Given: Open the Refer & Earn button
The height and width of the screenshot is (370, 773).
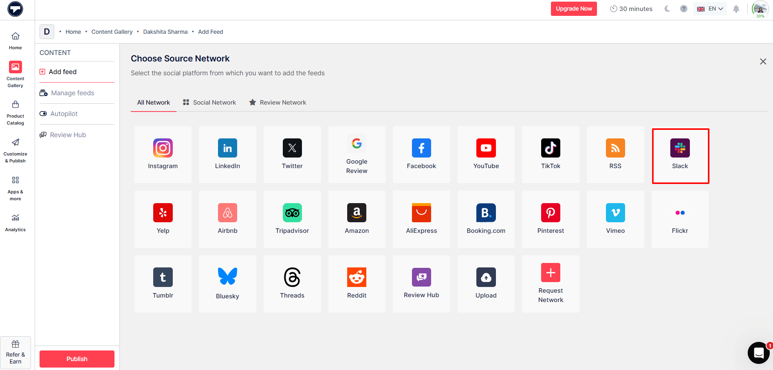Looking at the screenshot, I should point(15,352).
